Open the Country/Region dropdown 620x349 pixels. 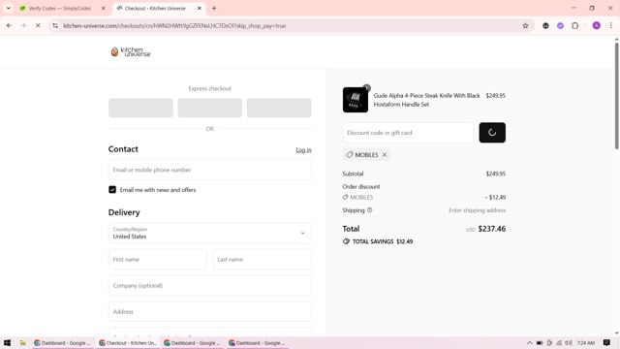[209, 233]
